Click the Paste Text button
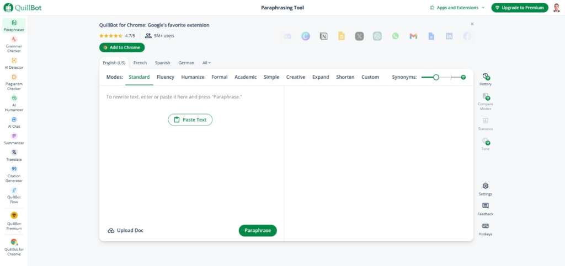The height and width of the screenshot is (266, 565). click(x=190, y=120)
